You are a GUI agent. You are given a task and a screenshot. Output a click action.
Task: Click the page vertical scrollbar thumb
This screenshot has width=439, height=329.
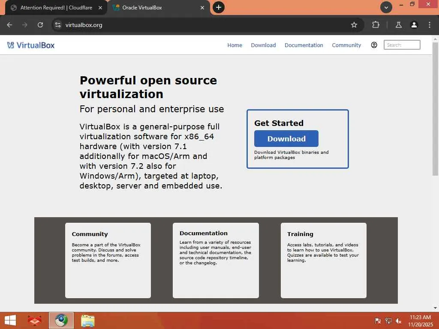(x=435, y=109)
